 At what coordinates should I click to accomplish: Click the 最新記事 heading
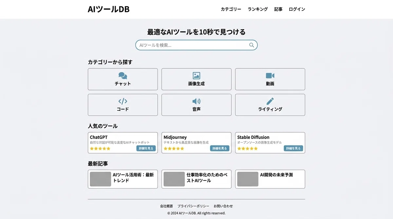[x=98, y=163]
